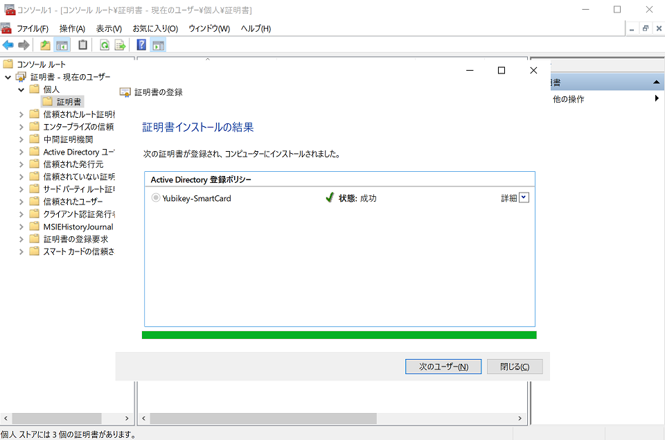Click the clipboard Paste icon in toolbar

tap(83, 45)
